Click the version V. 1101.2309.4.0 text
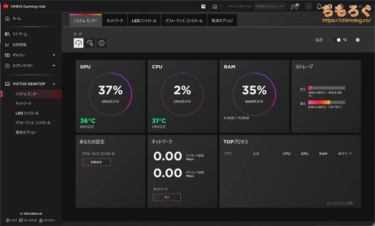The height and width of the screenshot is (226, 375). [31, 213]
